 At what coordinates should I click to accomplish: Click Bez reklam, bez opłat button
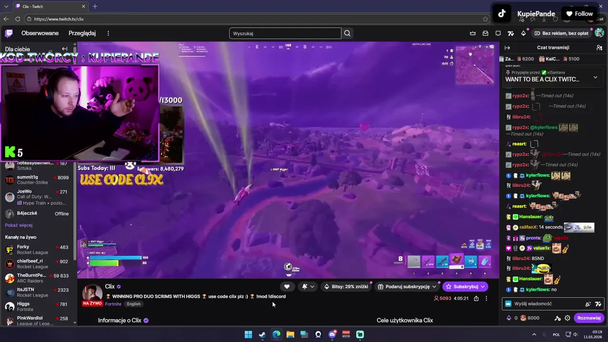click(561, 33)
